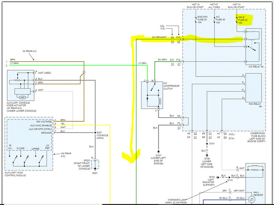This screenshot has height=205, width=274.
Task: Click the AUX DR MTR CNTRL terminal label
Action: pyautogui.click(x=40, y=129)
